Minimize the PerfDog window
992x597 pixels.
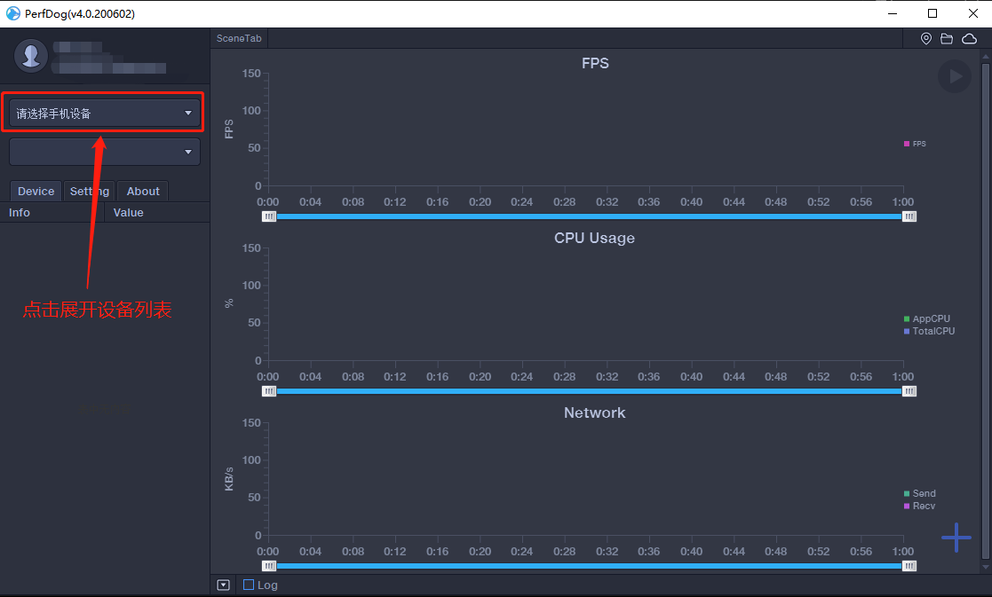pyautogui.click(x=893, y=13)
